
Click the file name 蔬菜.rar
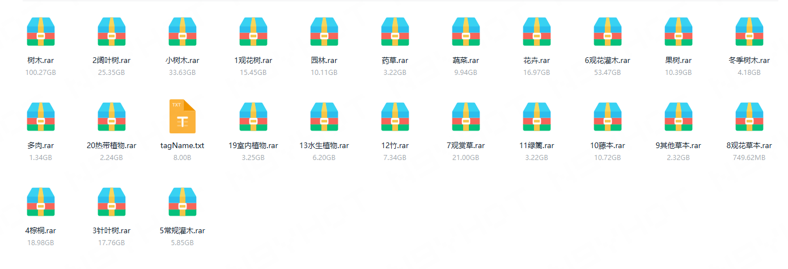click(466, 61)
